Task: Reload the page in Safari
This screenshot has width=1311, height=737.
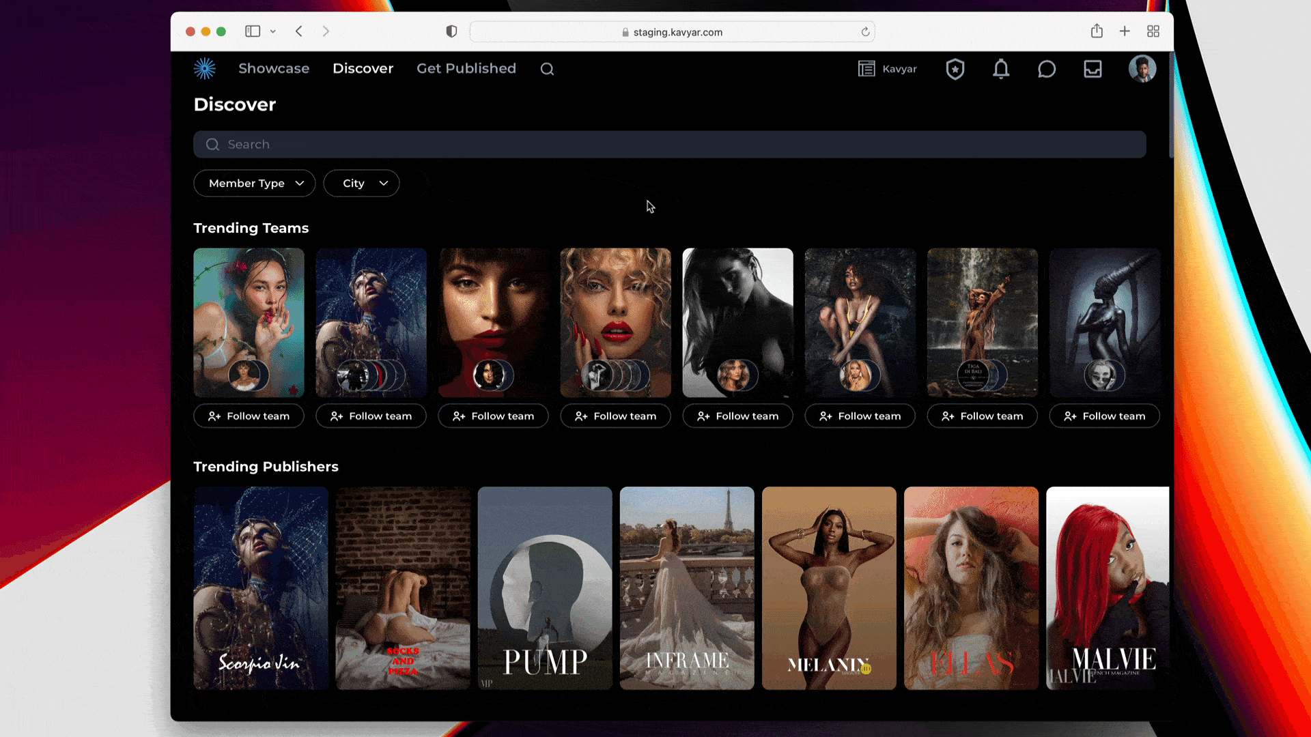Action: click(865, 32)
